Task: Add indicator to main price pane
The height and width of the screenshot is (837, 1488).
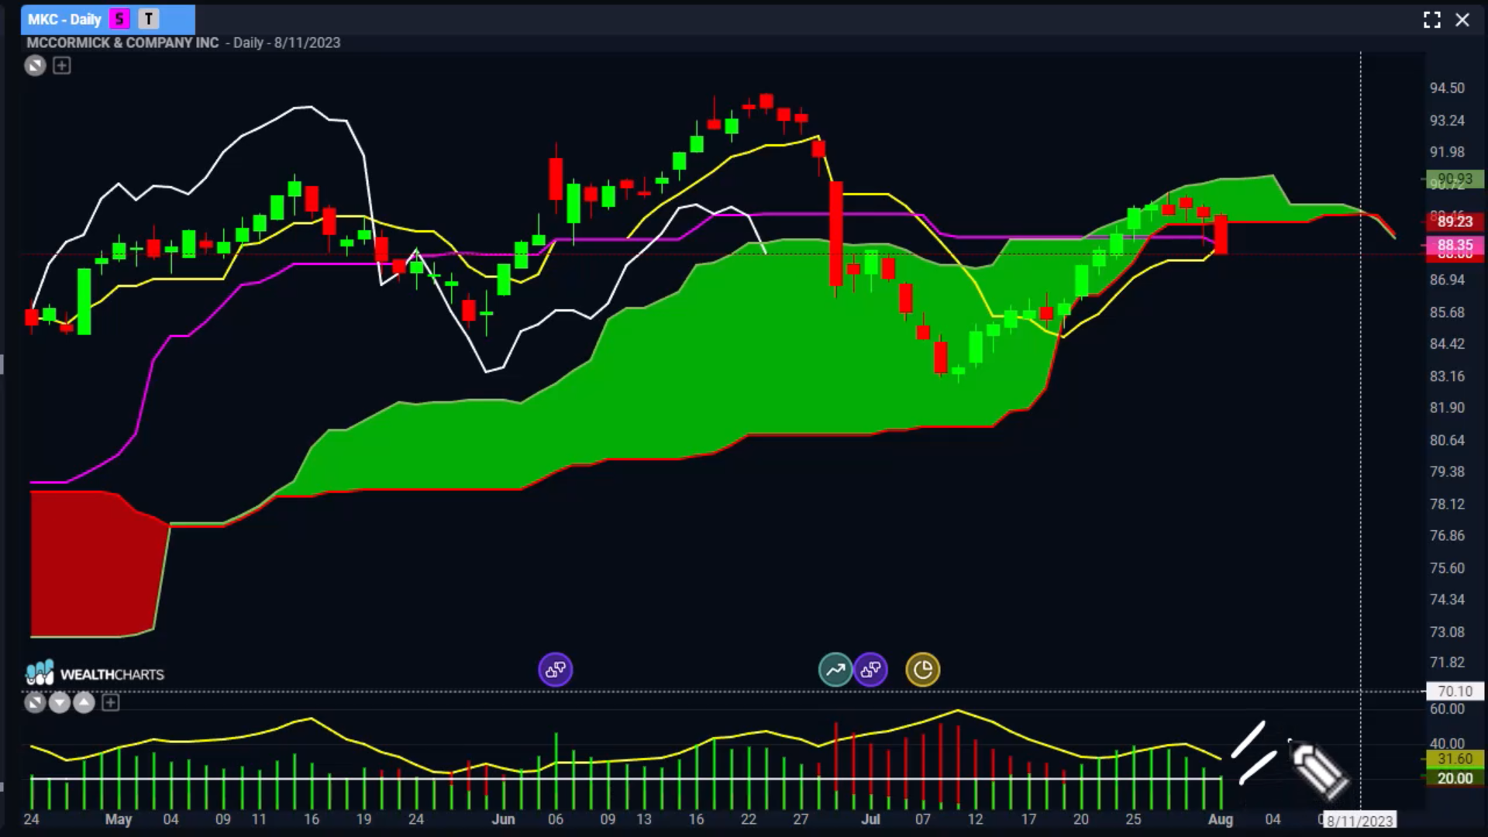Action: coord(62,66)
